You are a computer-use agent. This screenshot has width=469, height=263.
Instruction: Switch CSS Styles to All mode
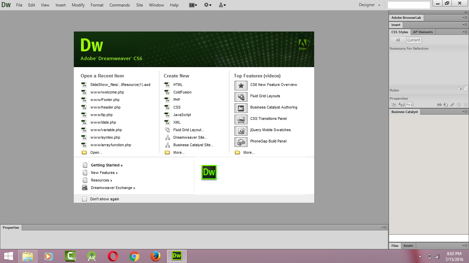click(398, 40)
